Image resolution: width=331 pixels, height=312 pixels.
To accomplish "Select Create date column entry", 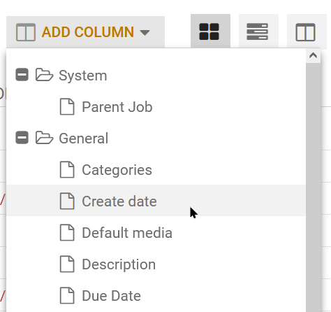I will pos(156,201).
